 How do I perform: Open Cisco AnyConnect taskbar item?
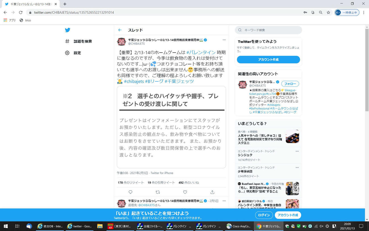click(239, 226)
